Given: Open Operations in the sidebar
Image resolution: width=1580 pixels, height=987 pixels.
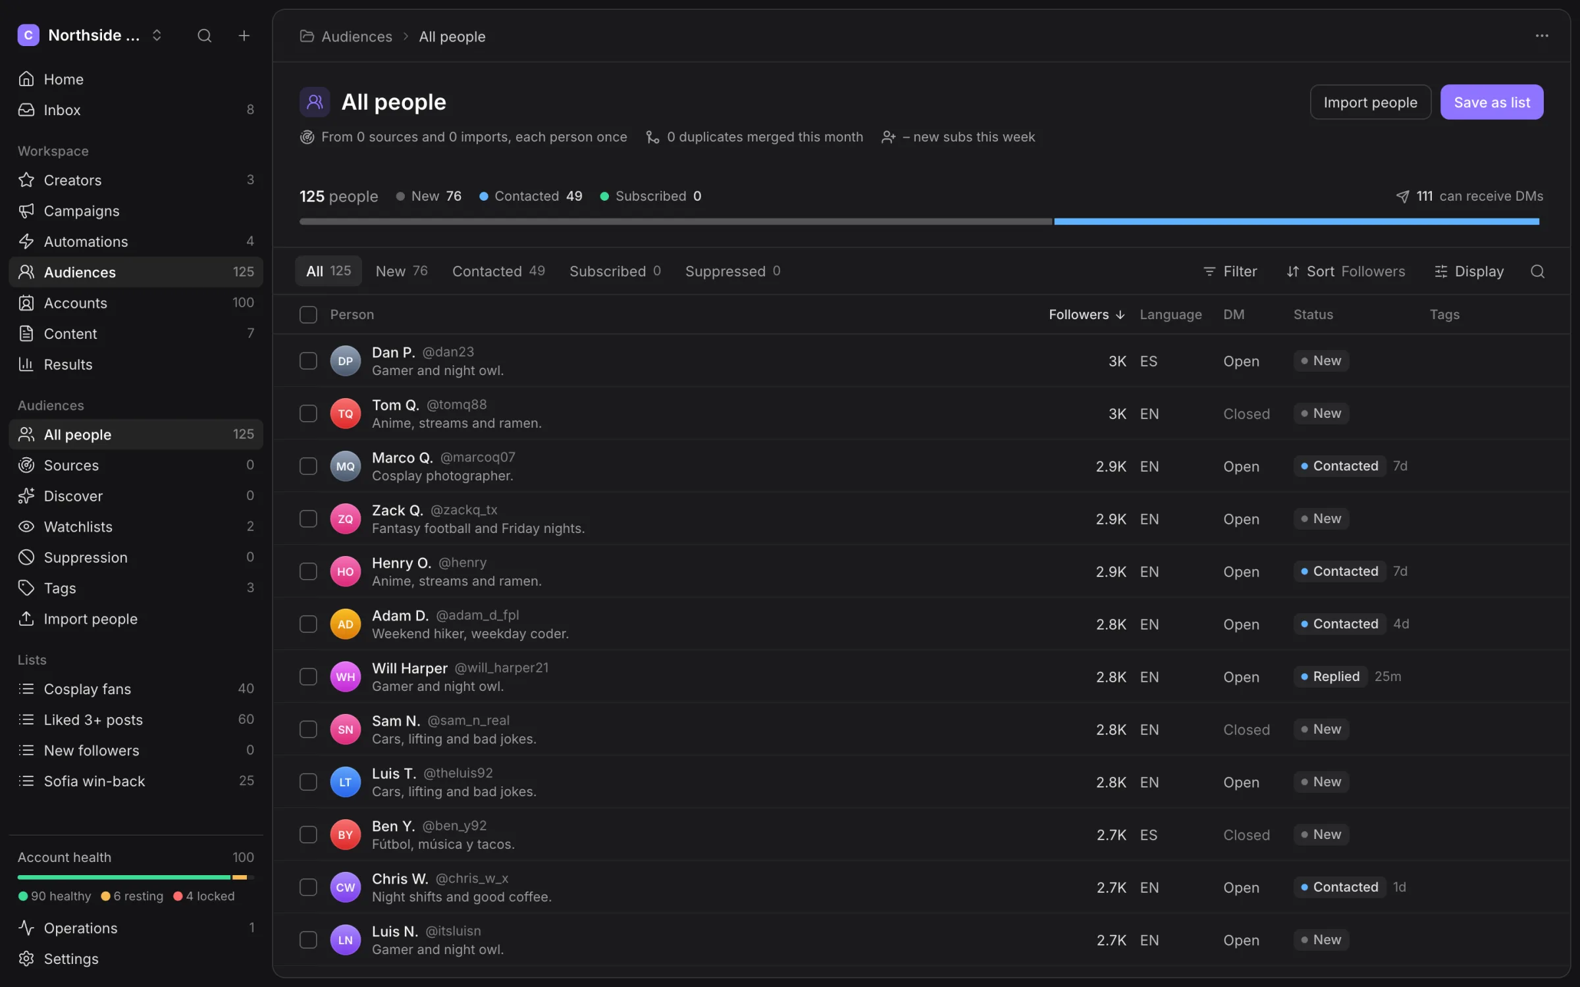Looking at the screenshot, I should [136, 928].
